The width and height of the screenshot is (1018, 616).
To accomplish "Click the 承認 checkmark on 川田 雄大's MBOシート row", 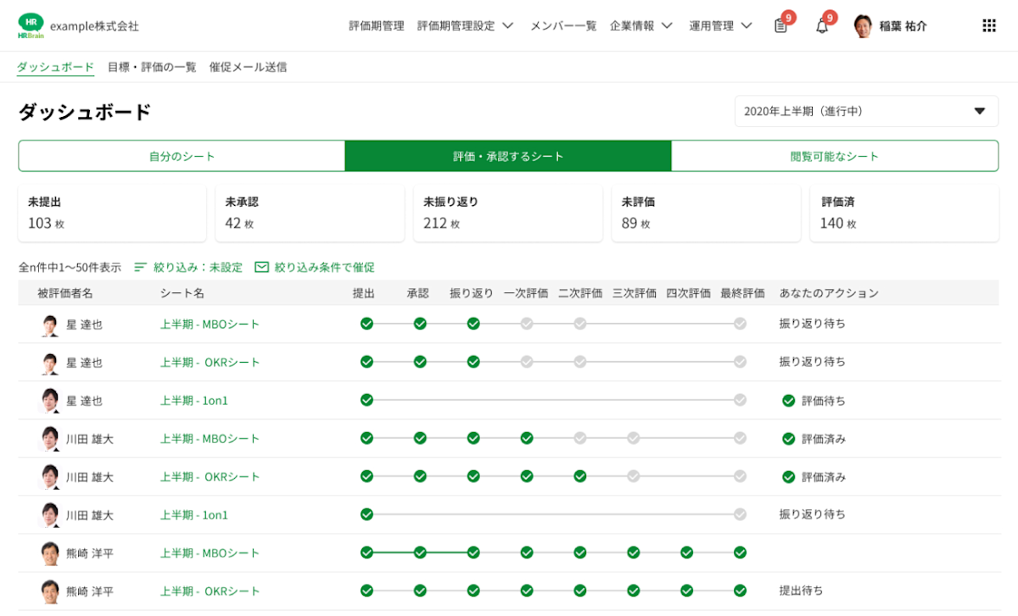I will [x=419, y=438].
